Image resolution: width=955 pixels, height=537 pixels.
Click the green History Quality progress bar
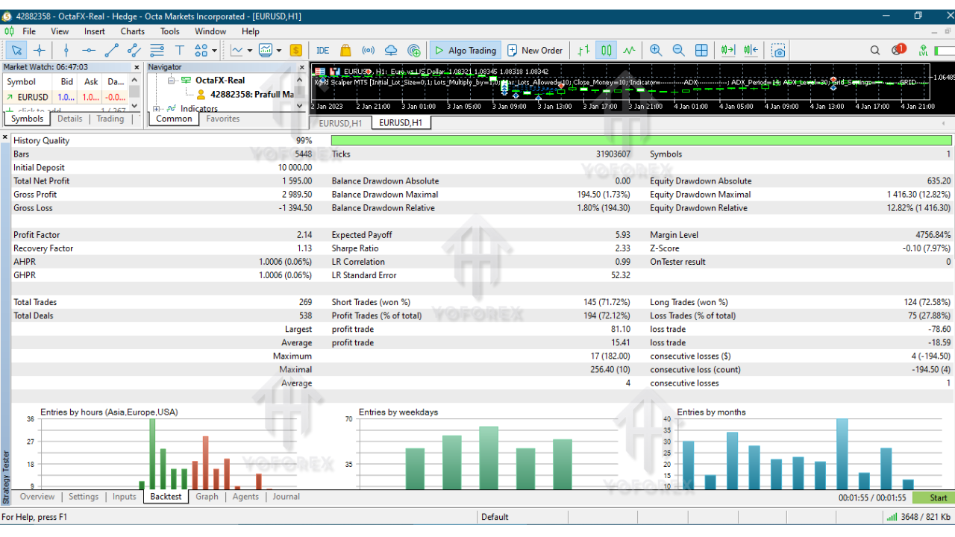tap(641, 140)
